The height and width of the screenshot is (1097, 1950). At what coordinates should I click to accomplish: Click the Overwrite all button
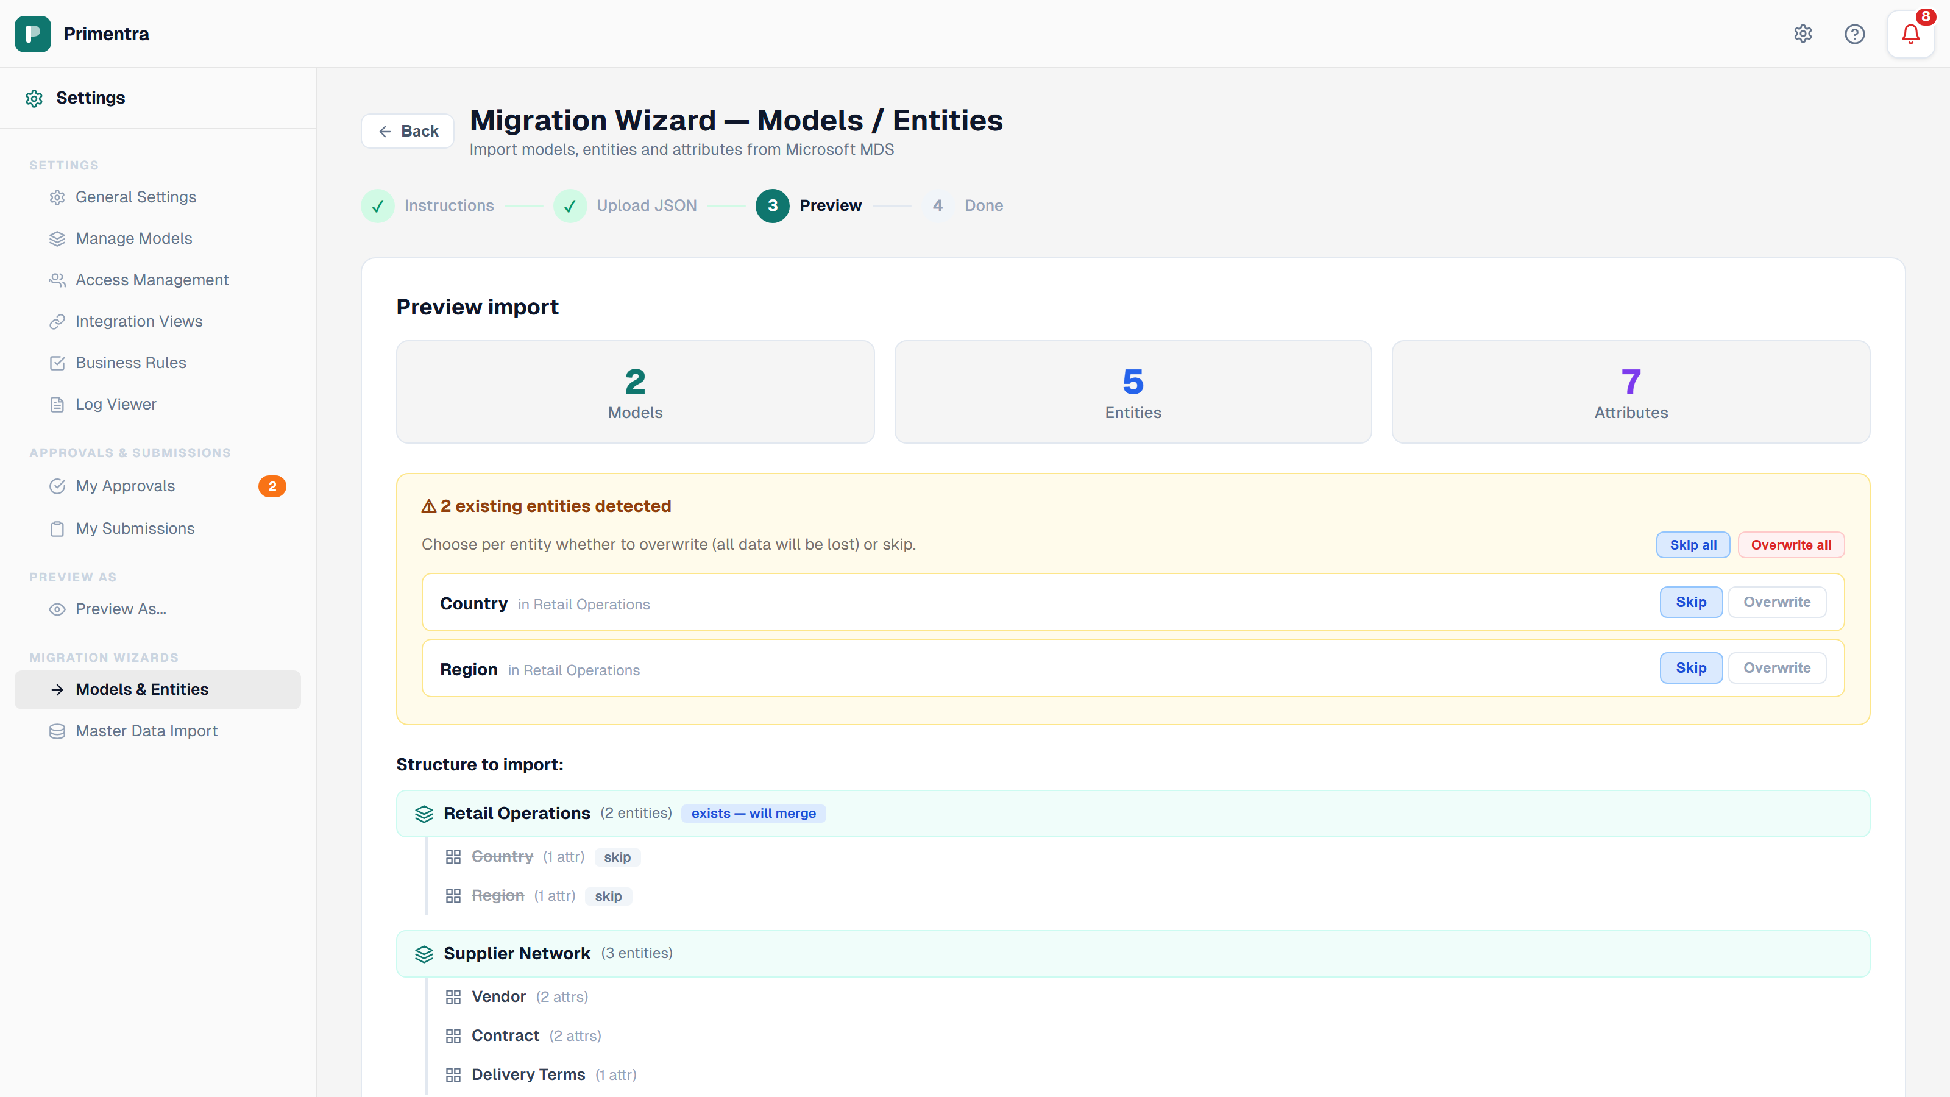coord(1790,545)
